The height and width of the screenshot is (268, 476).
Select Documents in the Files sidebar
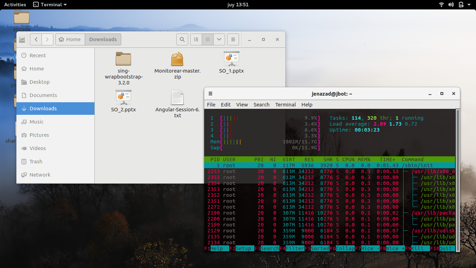point(55,95)
